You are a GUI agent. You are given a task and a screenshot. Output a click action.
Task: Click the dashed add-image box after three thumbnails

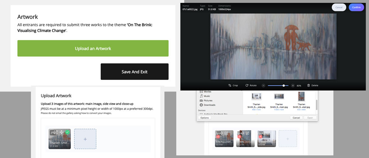[287, 139]
